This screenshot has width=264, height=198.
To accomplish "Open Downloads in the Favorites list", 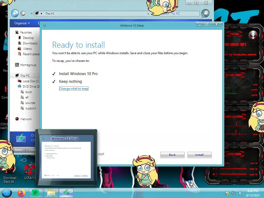I will click(x=30, y=43).
